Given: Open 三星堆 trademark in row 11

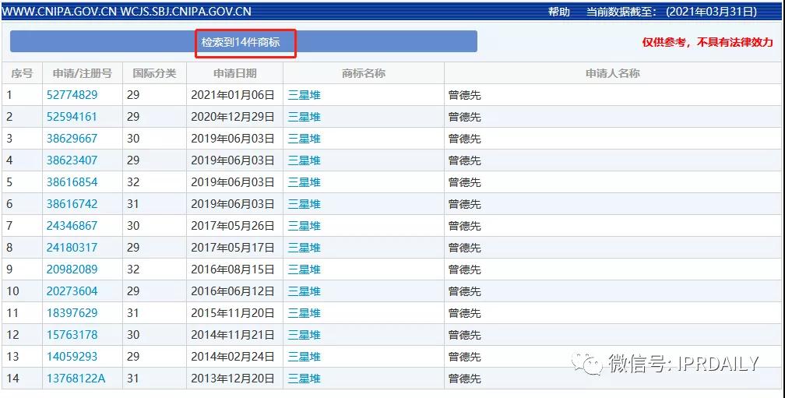Looking at the screenshot, I should 304,313.
